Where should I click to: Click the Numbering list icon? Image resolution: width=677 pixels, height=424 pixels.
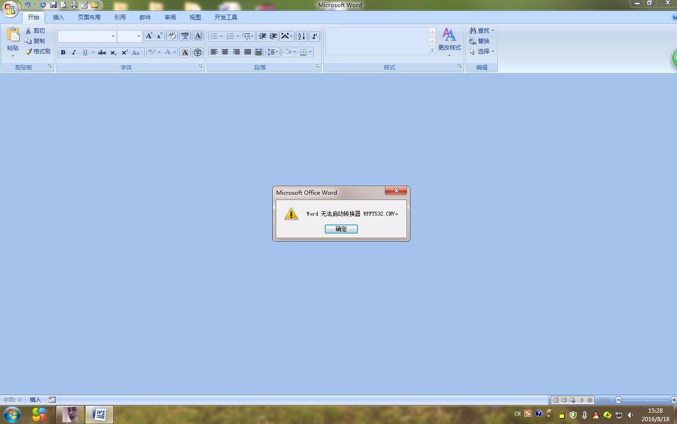tap(230, 36)
